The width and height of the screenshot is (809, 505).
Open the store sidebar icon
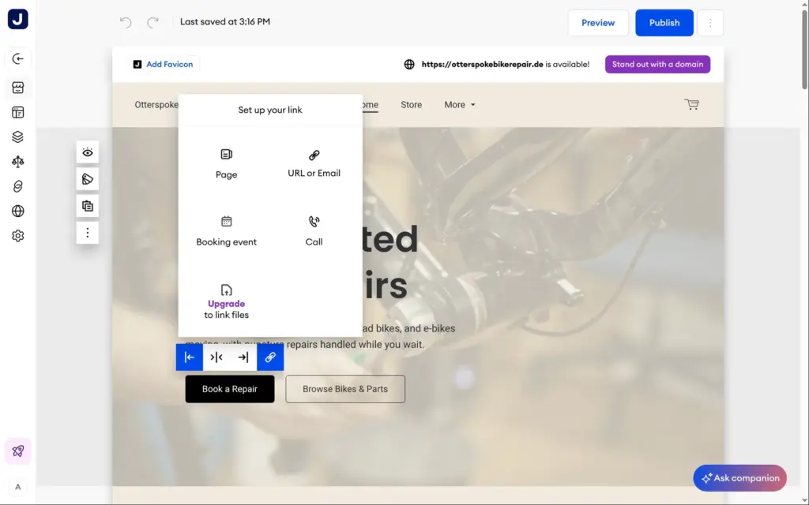[x=17, y=88]
